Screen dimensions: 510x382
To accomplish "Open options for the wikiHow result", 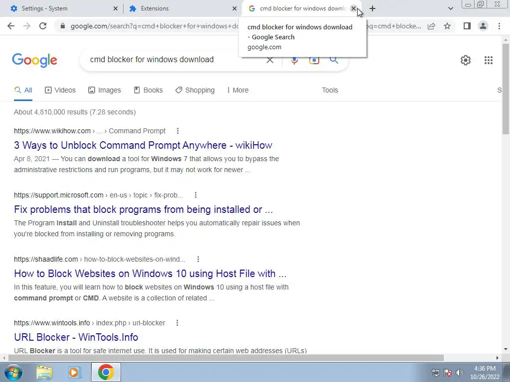I will [178, 131].
